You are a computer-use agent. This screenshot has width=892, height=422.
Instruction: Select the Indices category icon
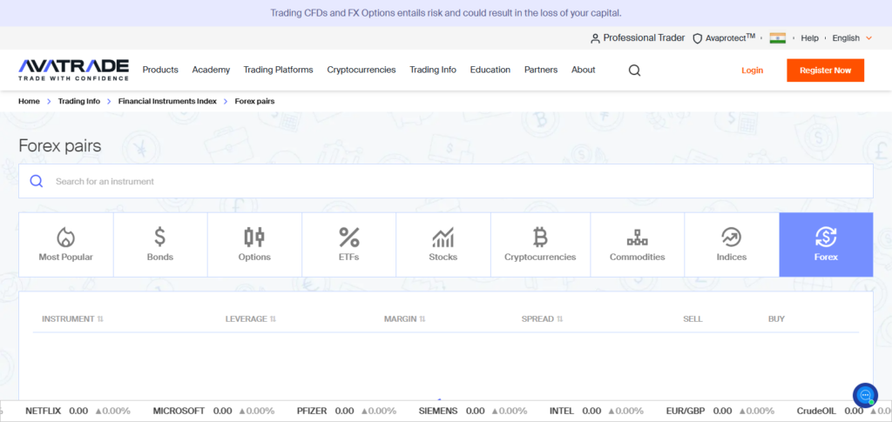731,237
